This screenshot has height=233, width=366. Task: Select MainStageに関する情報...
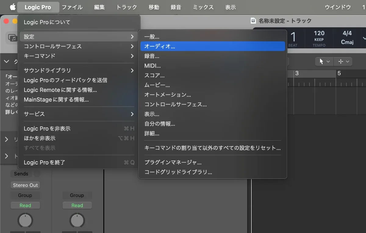[79, 100]
